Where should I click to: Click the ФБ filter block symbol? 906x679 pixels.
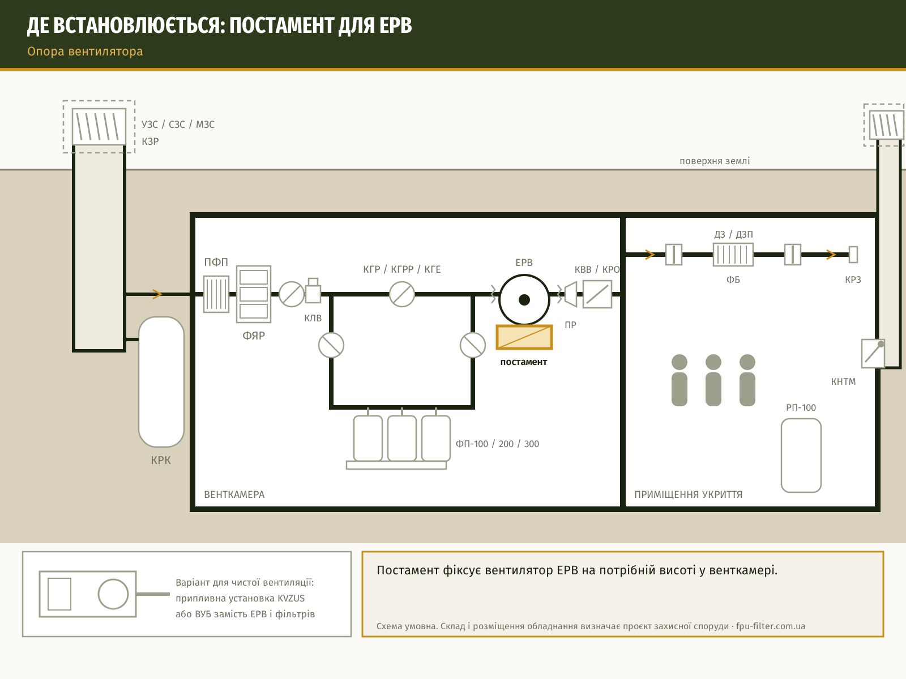pos(733,255)
